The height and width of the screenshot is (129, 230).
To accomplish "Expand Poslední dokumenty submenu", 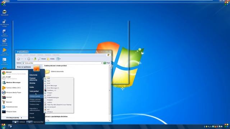I will 36,79.
